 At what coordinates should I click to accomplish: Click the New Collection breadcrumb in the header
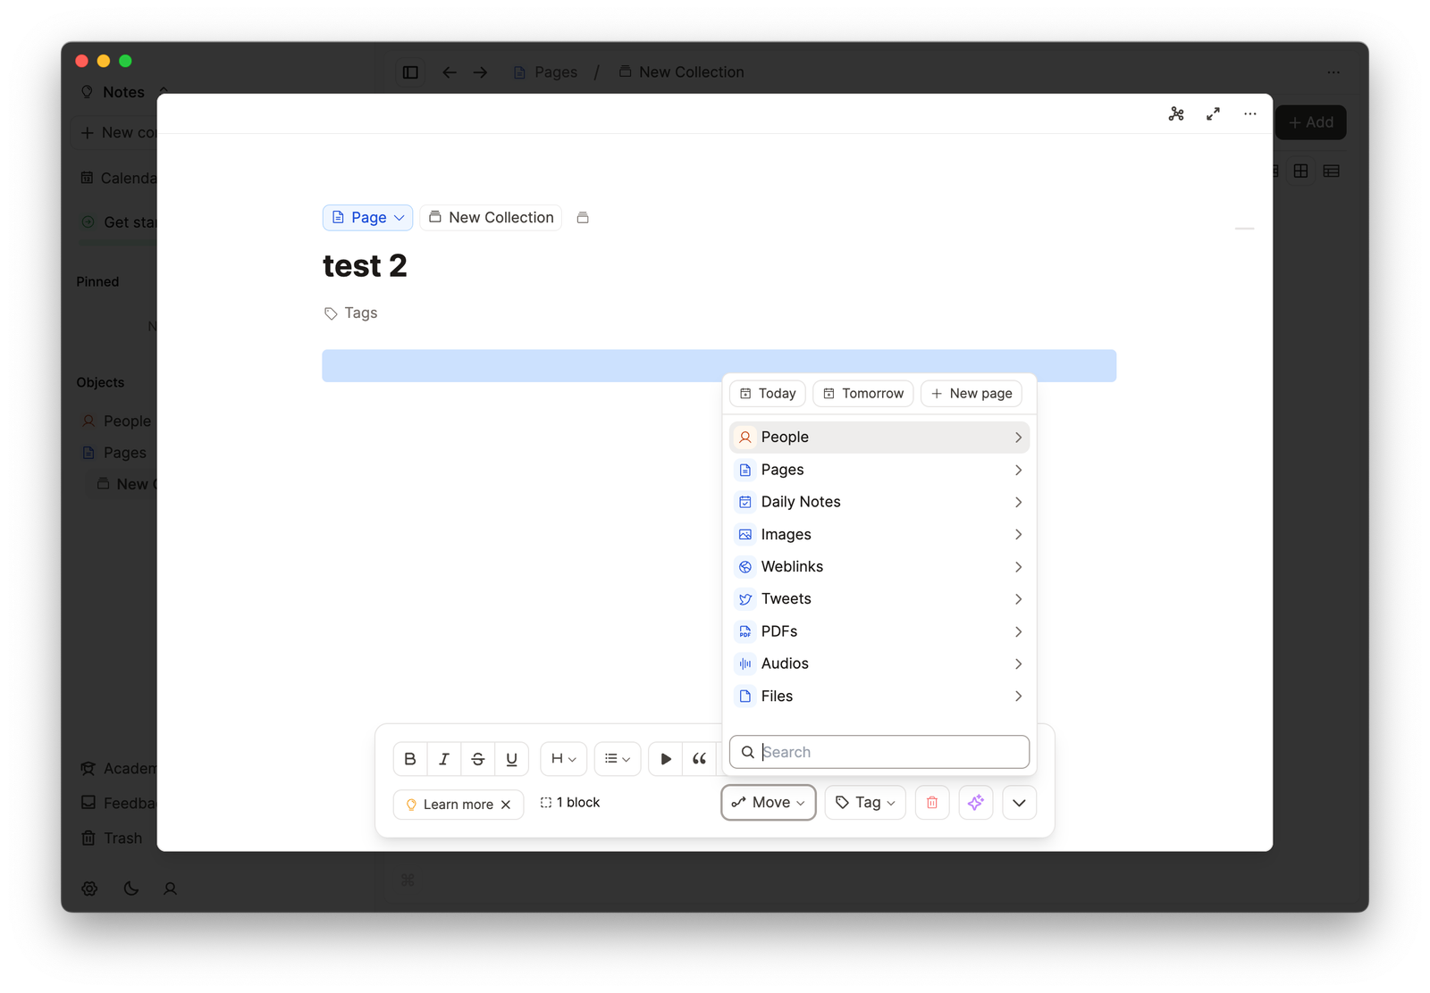tap(681, 72)
